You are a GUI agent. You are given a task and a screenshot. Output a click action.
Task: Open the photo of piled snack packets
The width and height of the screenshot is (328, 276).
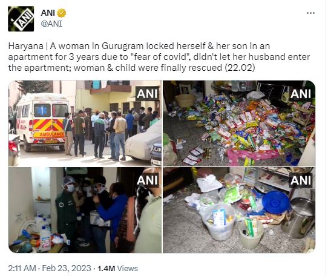point(239,123)
